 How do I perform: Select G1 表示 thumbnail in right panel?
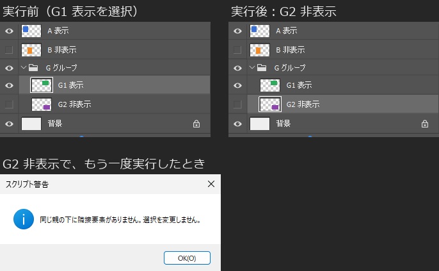[x=270, y=85]
